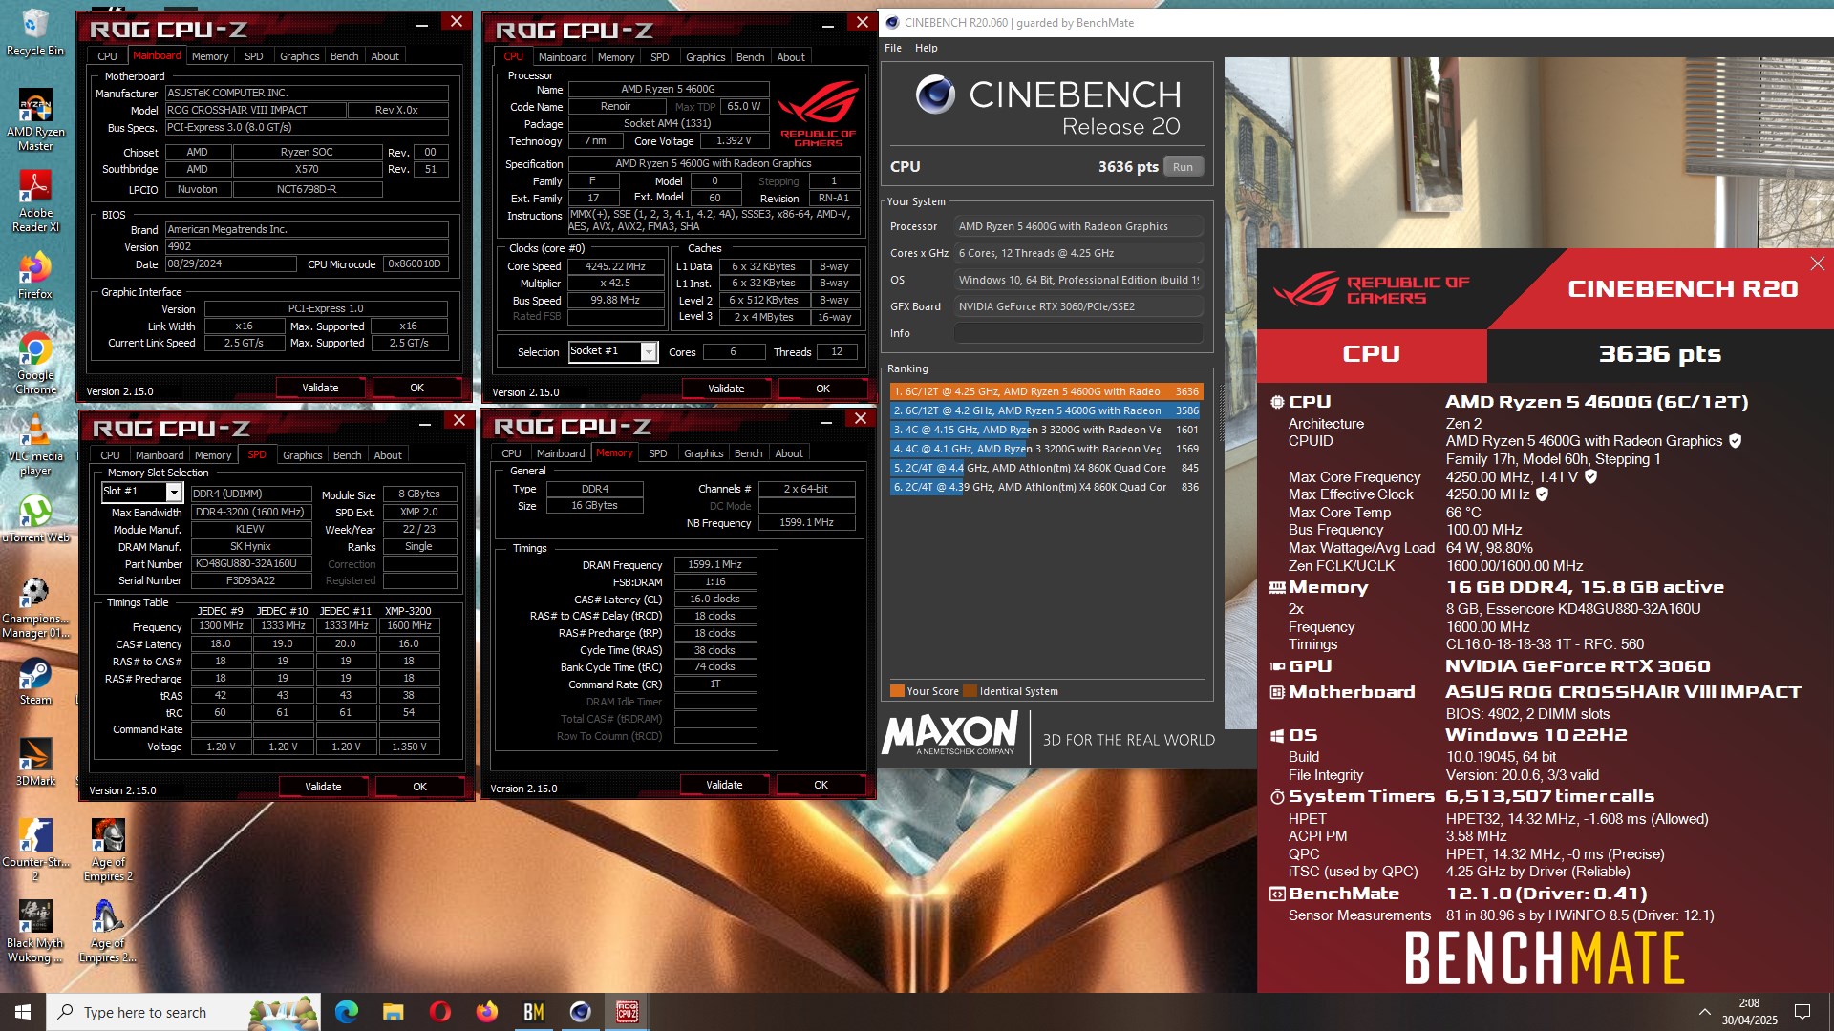The width and height of the screenshot is (1834, 1031).
Task: Open the notification center icon
Action: coord(1802,1012)
